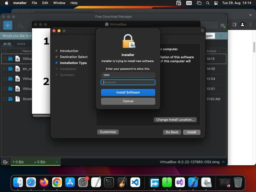Image resolution: width=256 pixels, height=192 pixels.
Task: Open Spotlight search in menu bar
Action: click(208, 3)
